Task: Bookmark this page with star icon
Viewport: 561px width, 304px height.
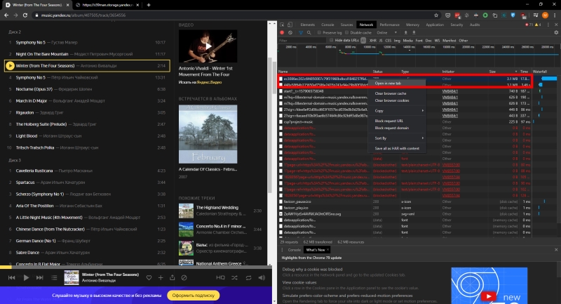Action: coord(436,15)
